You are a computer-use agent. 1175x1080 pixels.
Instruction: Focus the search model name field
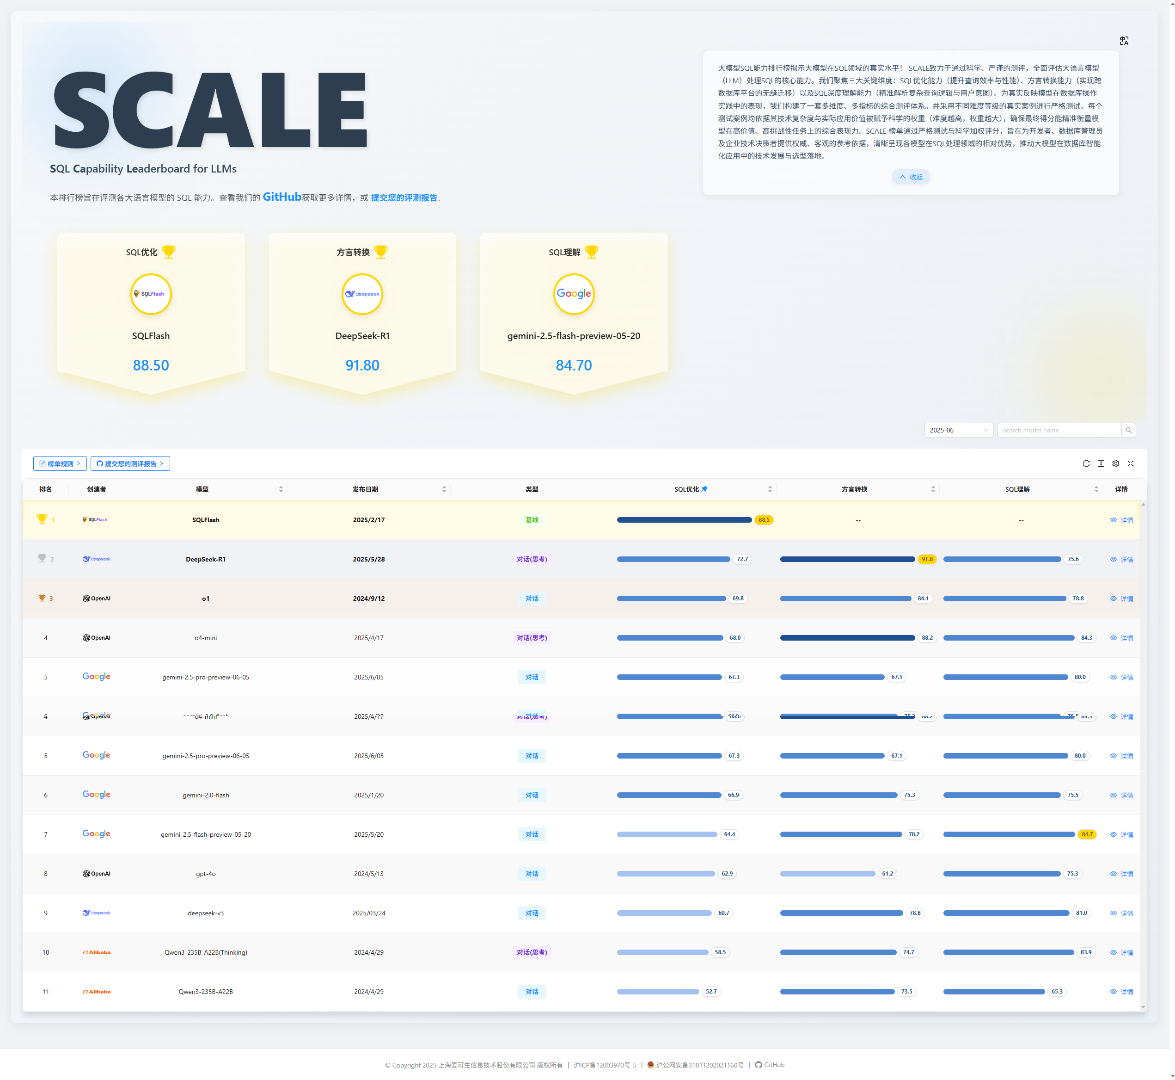(1059, 430)
